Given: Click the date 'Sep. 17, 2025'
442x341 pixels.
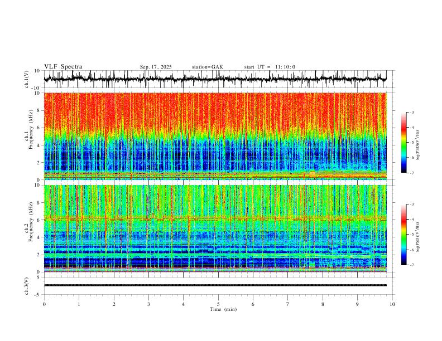Looking at the screenshot, I should pyautogui.click(x=156, y=67).
